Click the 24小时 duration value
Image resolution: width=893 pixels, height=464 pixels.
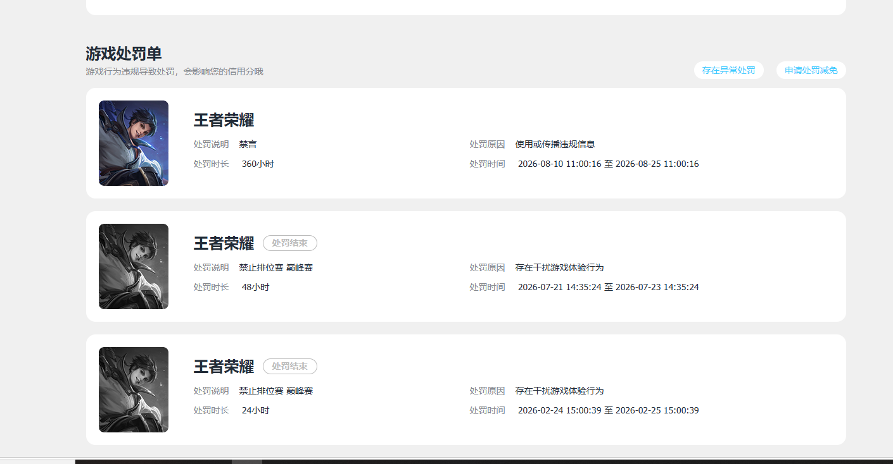point(255,410)
